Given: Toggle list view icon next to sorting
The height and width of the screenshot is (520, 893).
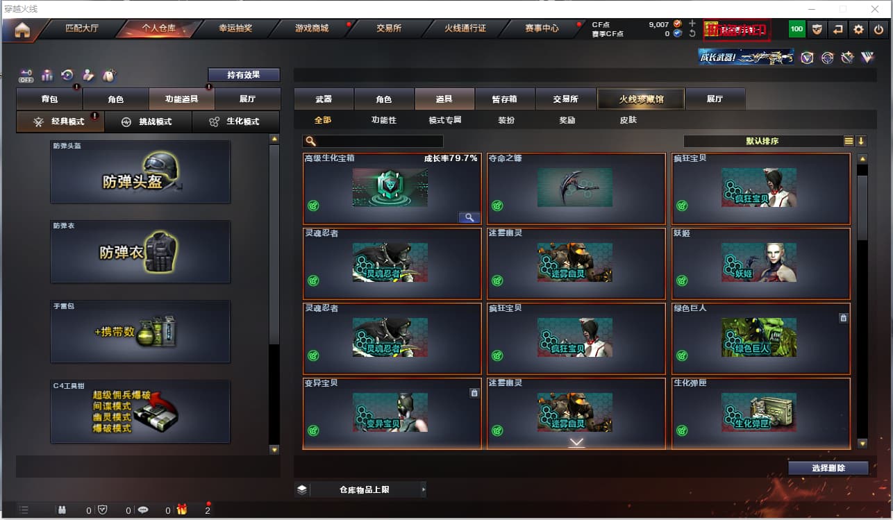Looking at the screenshot, I should (849, 141).
